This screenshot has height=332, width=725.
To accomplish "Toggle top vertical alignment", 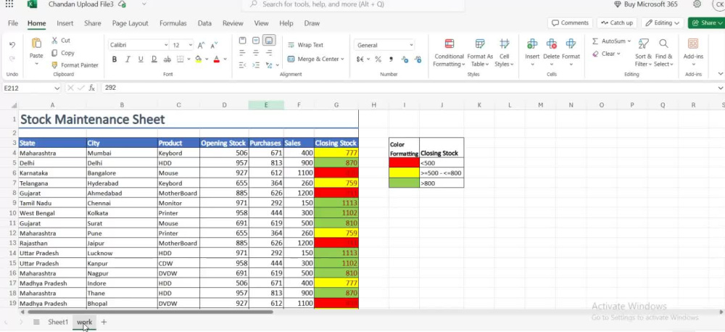I will tap(242, 41).
